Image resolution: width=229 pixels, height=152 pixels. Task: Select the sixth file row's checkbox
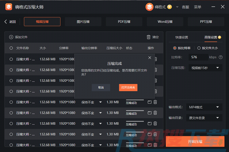11,113
